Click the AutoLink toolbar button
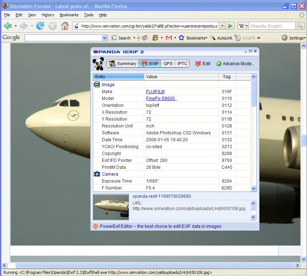307x276 pixels. [221, 38]
